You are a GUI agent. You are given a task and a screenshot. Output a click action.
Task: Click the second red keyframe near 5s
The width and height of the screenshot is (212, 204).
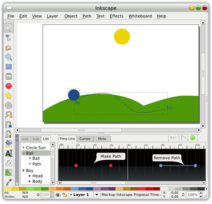[110, 166]
